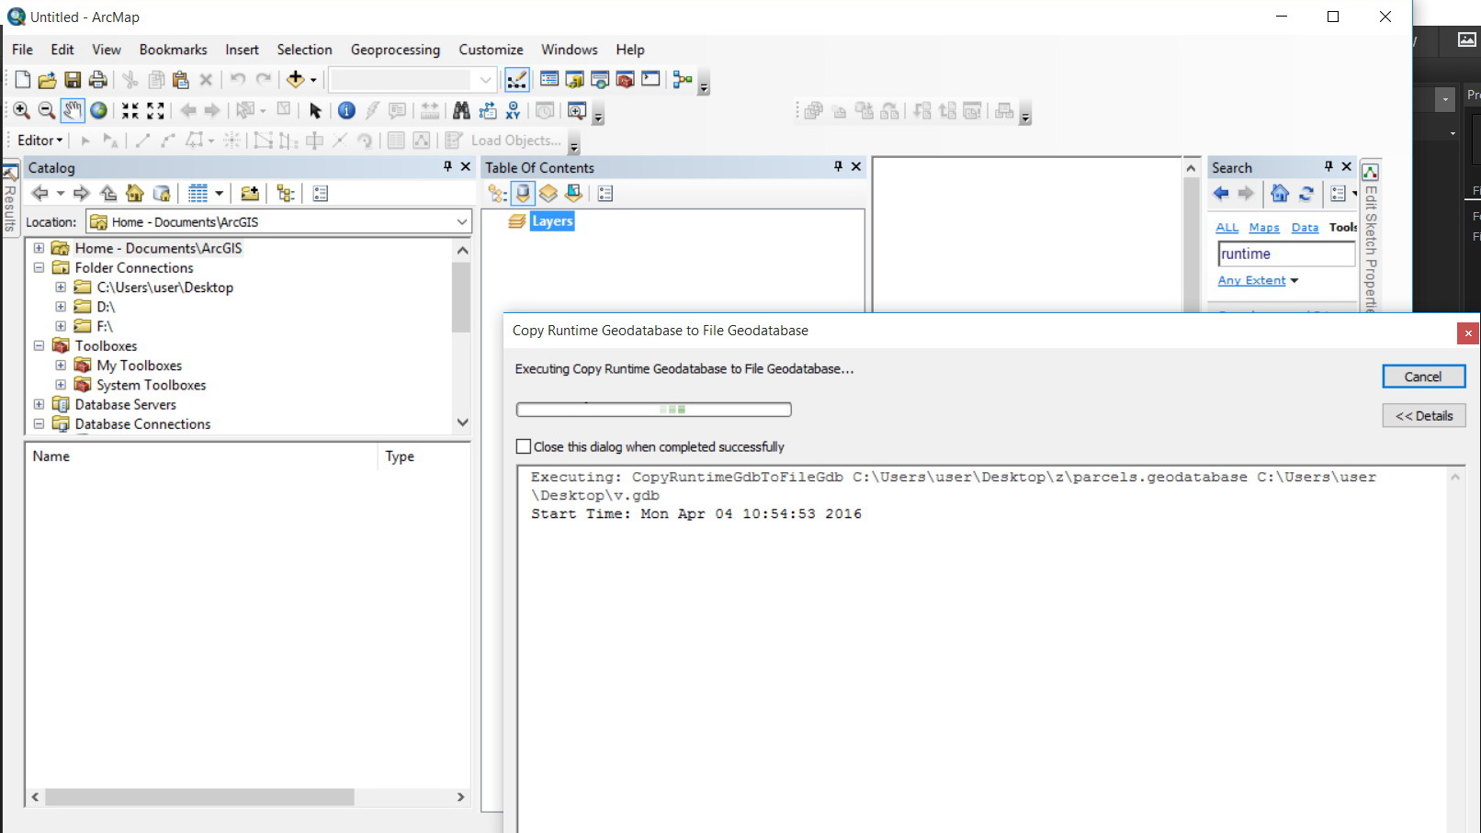1481x833 pixels.
Task: Select the Zoom In tool
Action: coord(21,111)
